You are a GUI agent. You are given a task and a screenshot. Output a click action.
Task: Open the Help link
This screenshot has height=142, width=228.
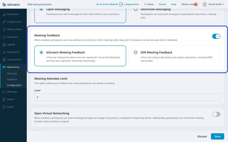pyautogui.click(x=173, y=4)
